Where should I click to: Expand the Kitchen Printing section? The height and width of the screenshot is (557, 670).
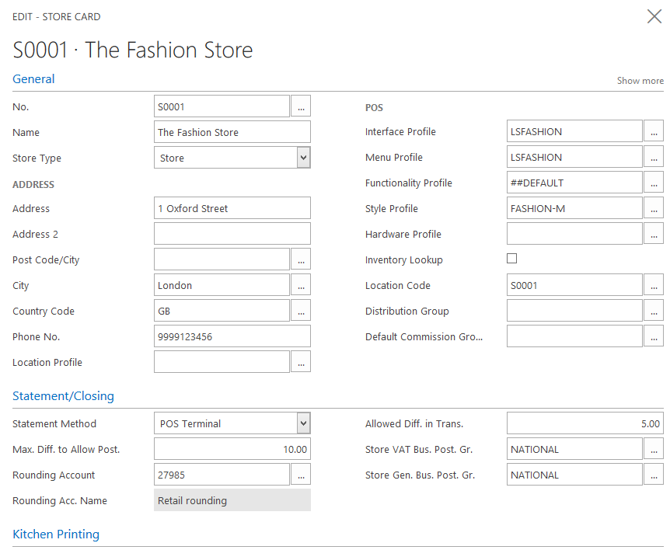click(56, 534)
